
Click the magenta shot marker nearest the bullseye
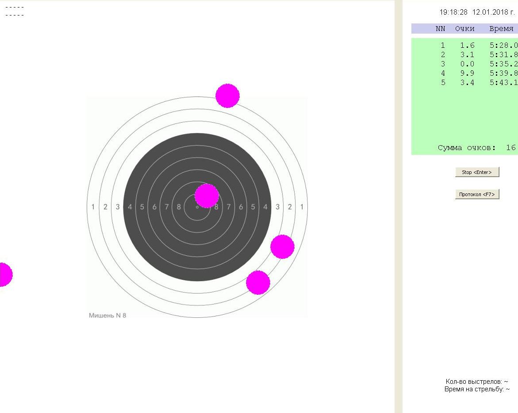(x=207, y=196)
